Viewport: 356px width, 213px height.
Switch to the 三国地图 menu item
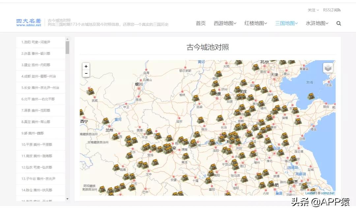pyautogui.click(x=285, y=23)
